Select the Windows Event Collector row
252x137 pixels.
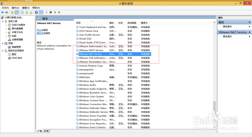[113, 127]
